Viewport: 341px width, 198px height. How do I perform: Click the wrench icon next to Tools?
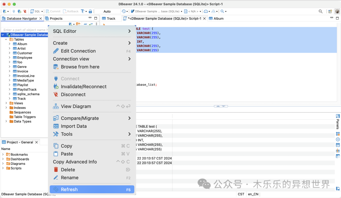[x=56, y=134]
